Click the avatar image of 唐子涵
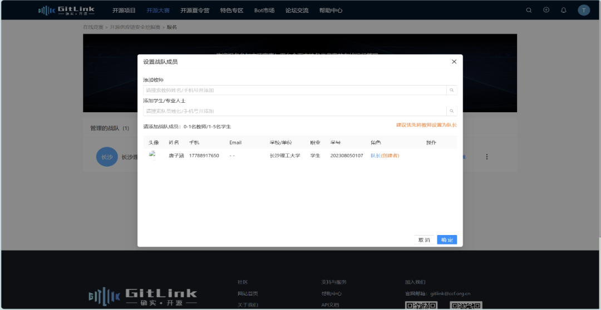Image resolution: width=601 pixels, height=310 pixels. point(153,156)
